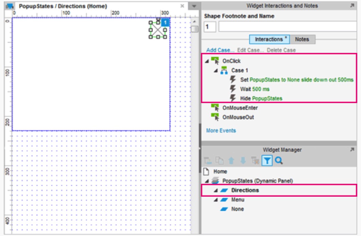361x236 pixels.
Task: Click the Add Case link
Action: [220, 50]
